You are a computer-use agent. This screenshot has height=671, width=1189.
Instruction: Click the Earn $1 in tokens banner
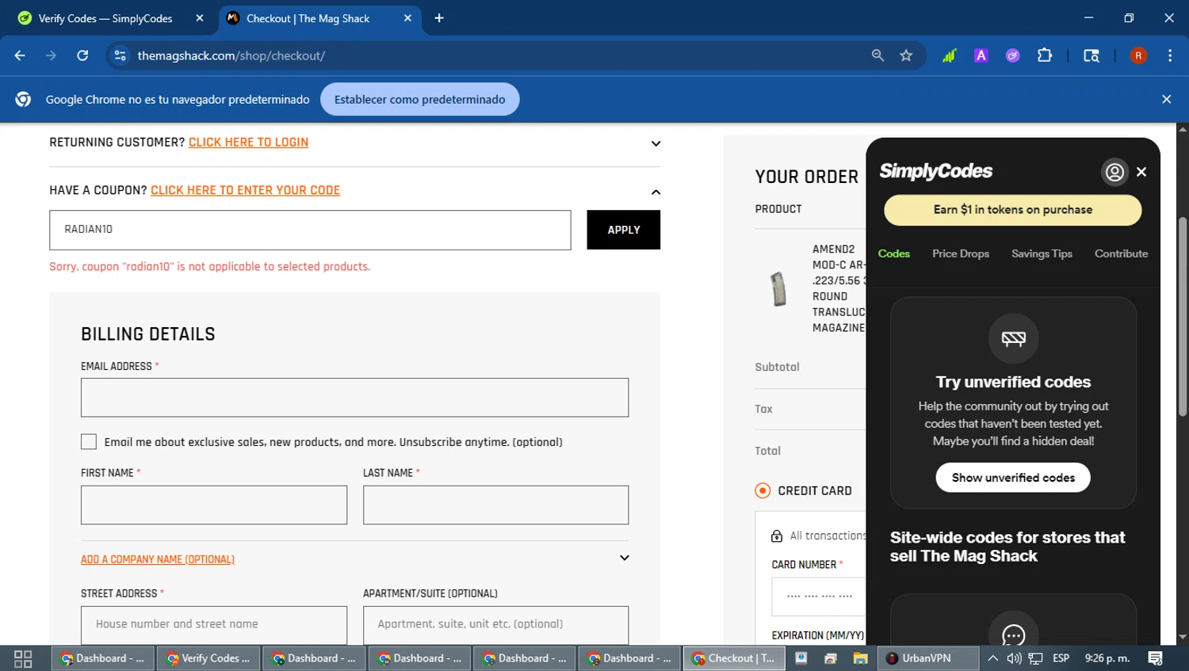(1012, 210)
